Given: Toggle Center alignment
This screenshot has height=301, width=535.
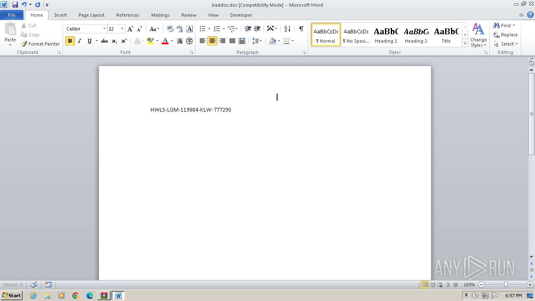Looking at the screenshot, I should click(x=212, y=41).
